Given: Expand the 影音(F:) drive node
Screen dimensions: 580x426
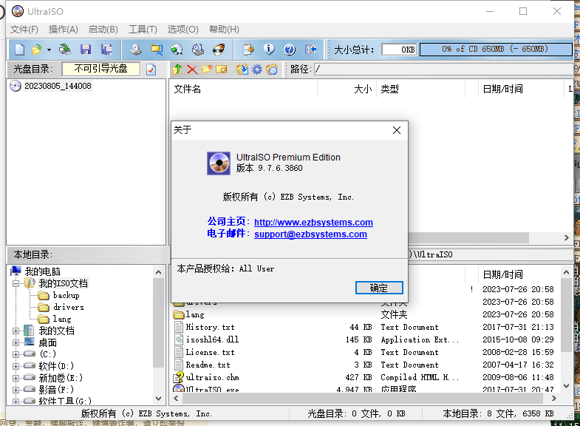Looking at the screenshot, I should pyautogui.click(x=16, y=390).
